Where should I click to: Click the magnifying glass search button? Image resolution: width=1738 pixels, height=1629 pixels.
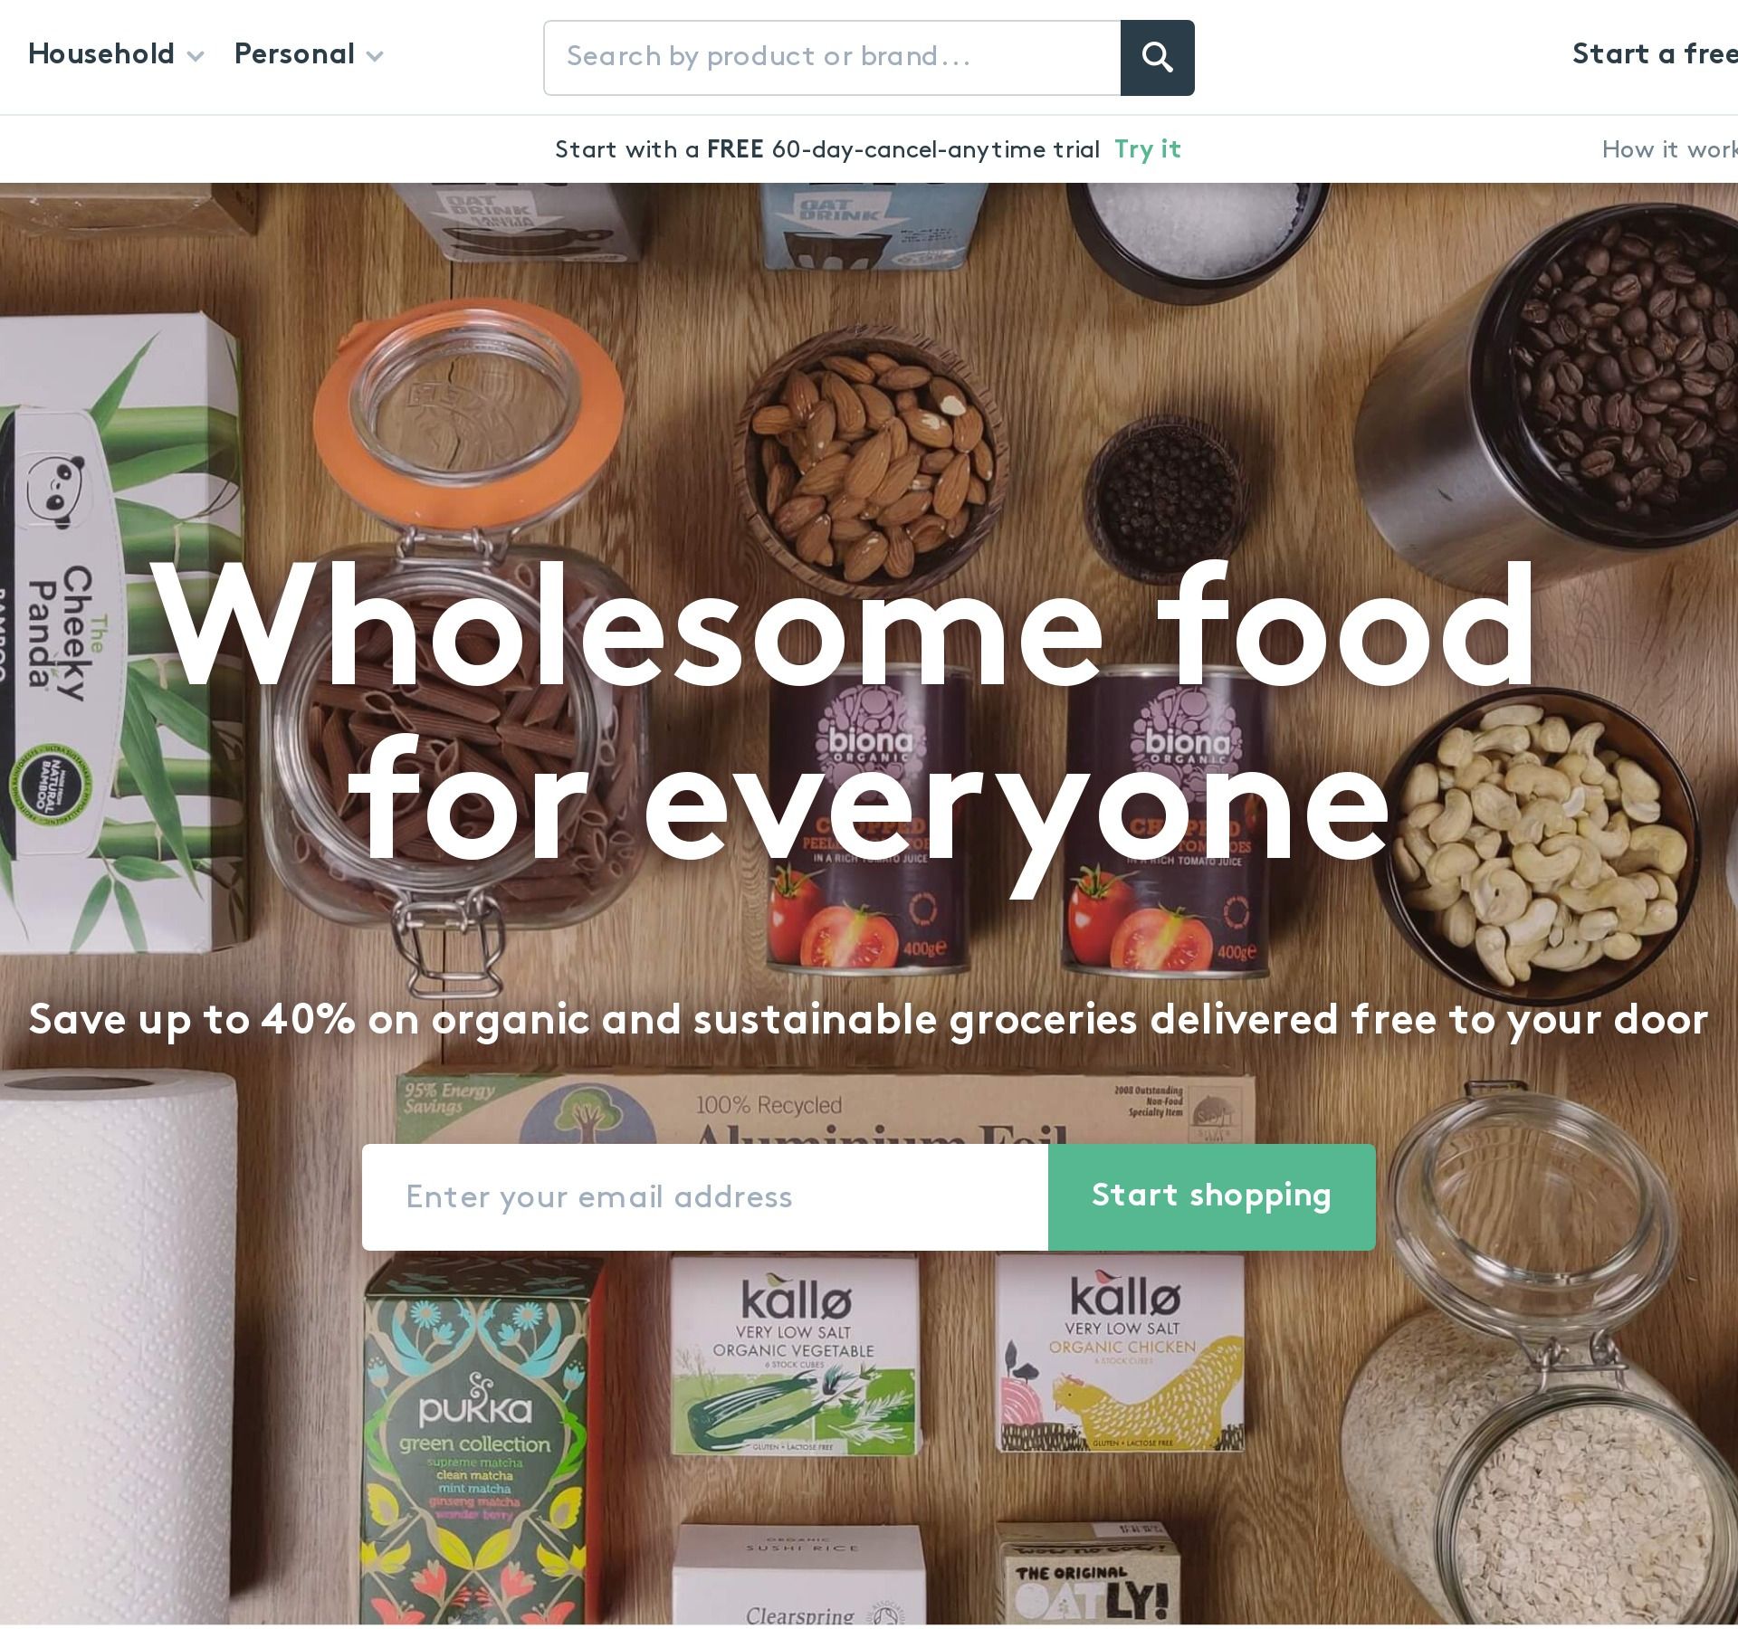pos(1157,58)
